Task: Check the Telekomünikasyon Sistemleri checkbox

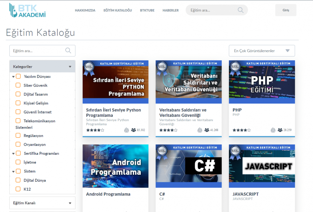Action: pos(18,121)
